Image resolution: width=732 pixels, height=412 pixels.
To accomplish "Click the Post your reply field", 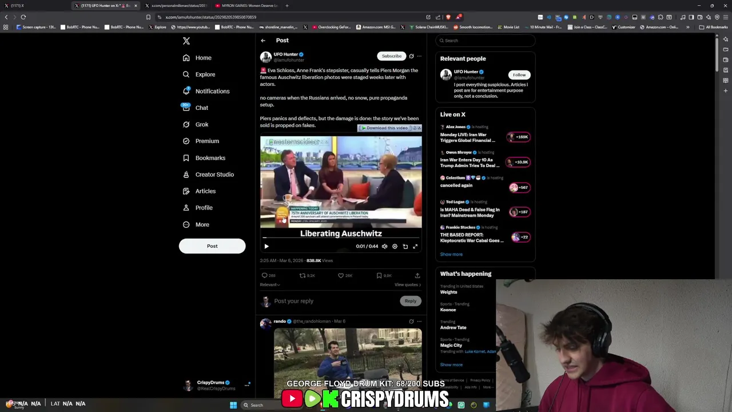I will [335, 301].
